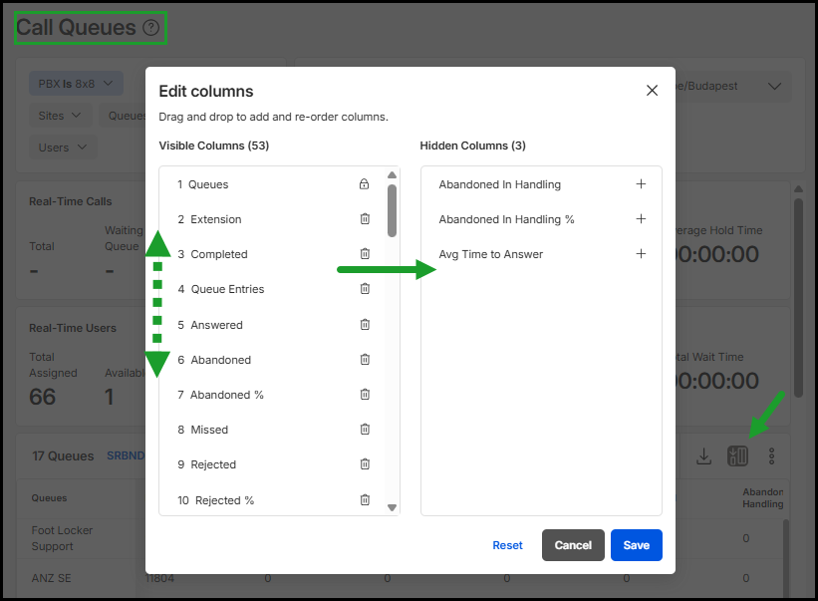Image resolution: width=818 pixels, height=601 pixels.
Task: Select the 7 Abandoned % column row
Action: click(x=273, y=395)
